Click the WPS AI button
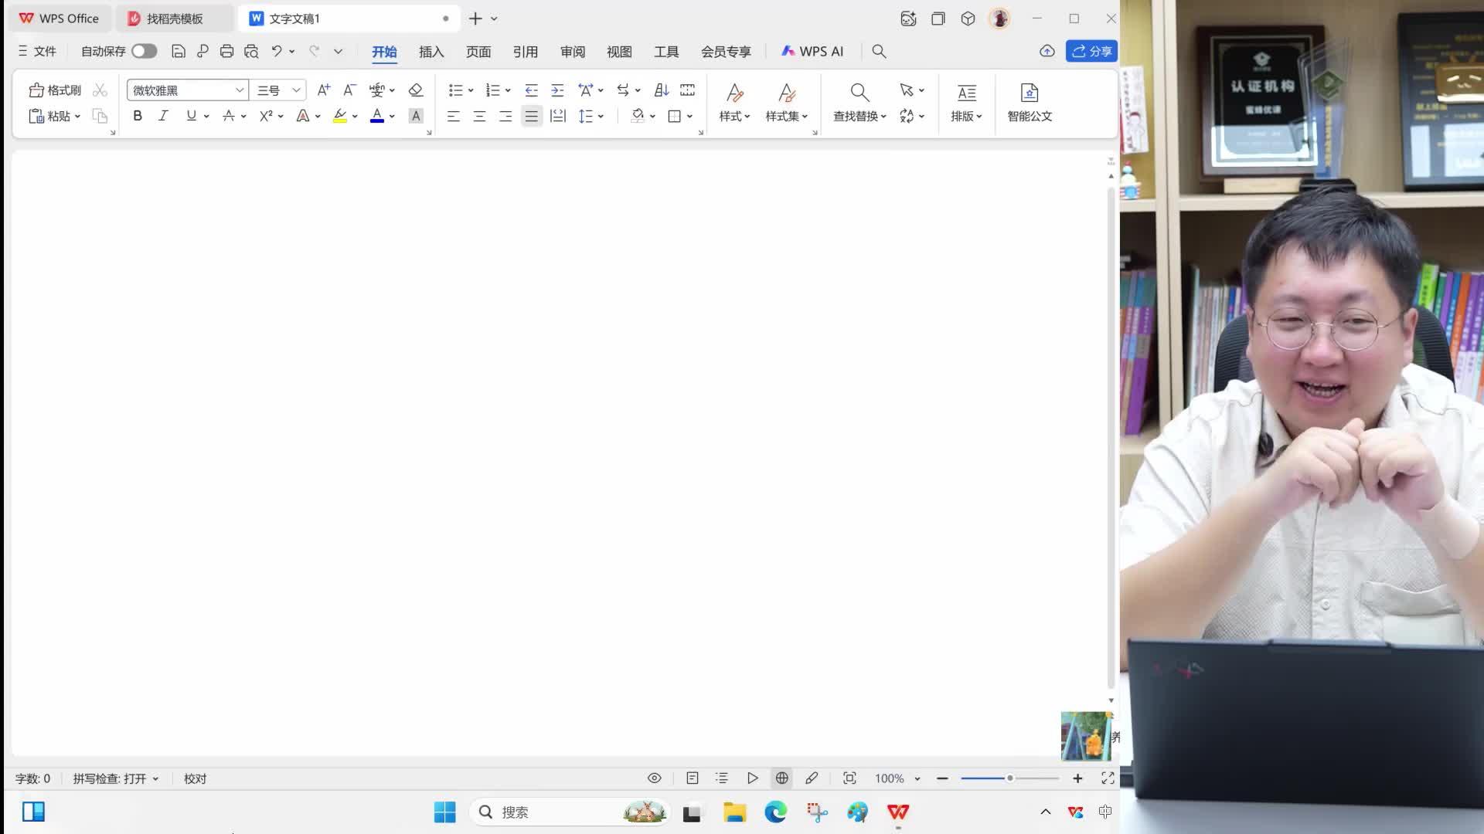The height and width of the screenshot is (834, 1484). 812,51
